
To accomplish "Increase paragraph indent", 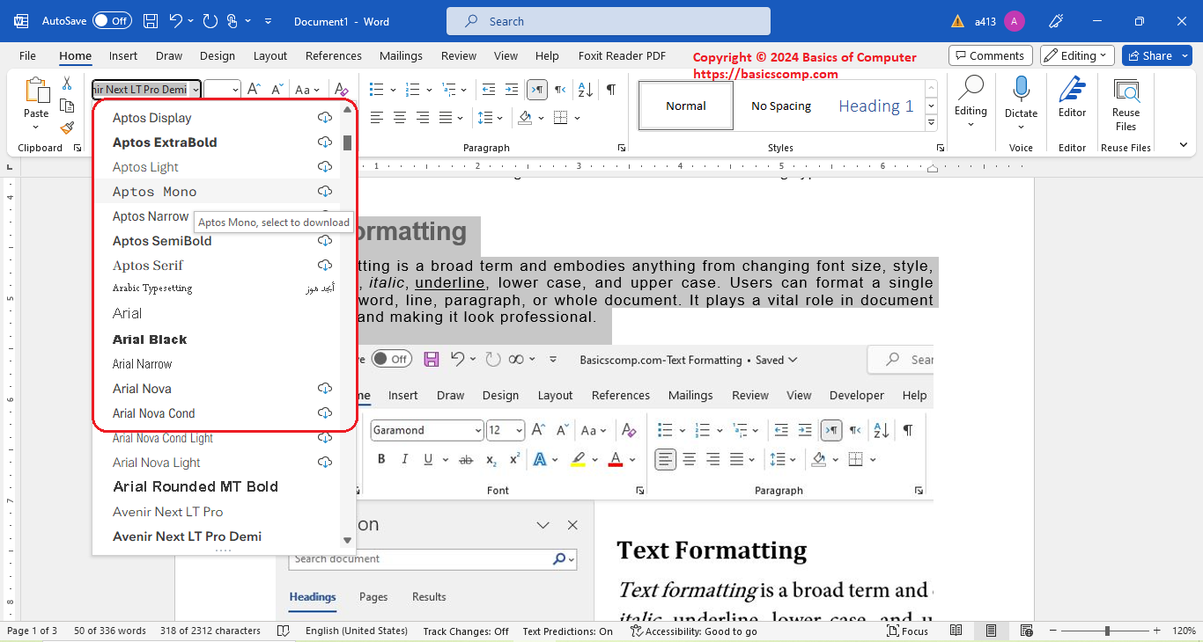I will point(512,90).
